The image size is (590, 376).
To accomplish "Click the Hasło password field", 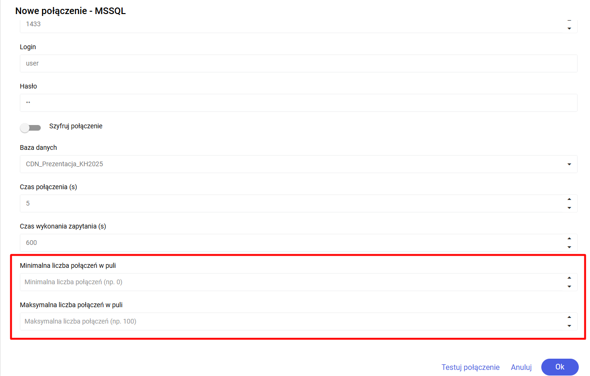I will tap(298, 103).
